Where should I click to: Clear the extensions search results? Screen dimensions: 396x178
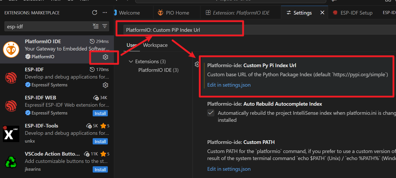pos(96,26)
